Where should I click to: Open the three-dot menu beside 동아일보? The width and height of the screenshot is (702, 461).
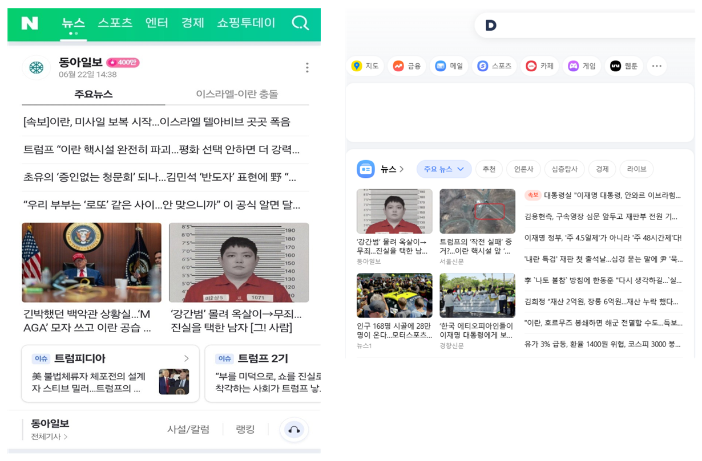(306, 68)
